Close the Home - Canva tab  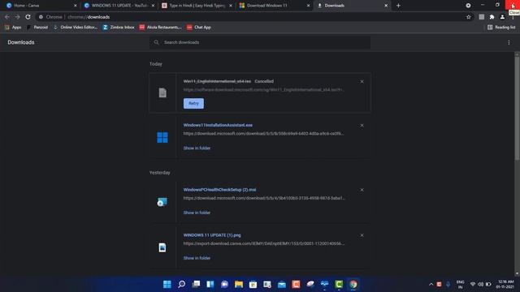76,6
